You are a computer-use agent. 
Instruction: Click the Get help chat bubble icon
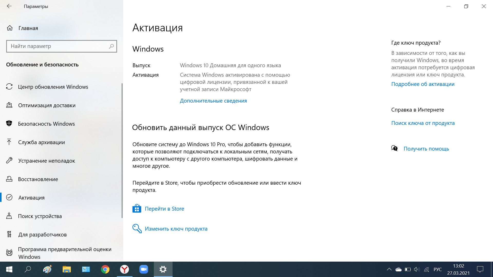pos(394,148)
